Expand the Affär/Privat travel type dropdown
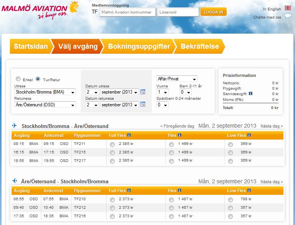Viewport: 295px width, 225px height. (177, 79)
